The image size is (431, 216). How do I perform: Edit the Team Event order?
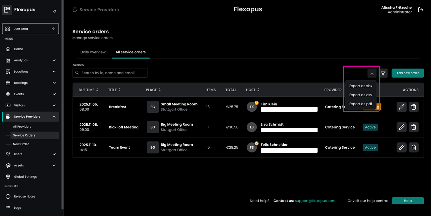(x=401, y=147)
